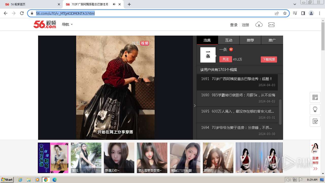Open the Chrome three-dot menu
The width and height of the screenshot is (325, 183).
pos(319,13)
